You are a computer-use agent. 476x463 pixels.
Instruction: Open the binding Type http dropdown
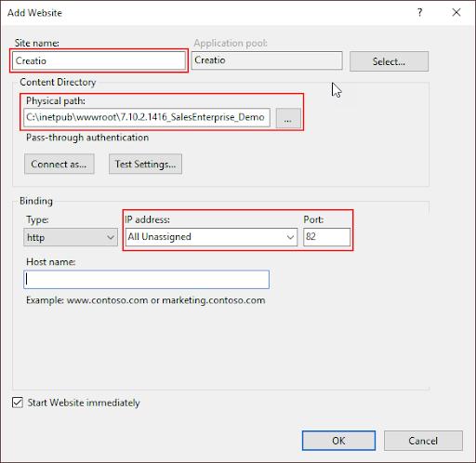pyautogui.click(x=71, y=237)
